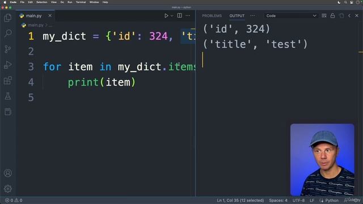The height and width of the screenshot is (204, 363).
Task: Open the Edit menu
Action: tap(30, 2)
